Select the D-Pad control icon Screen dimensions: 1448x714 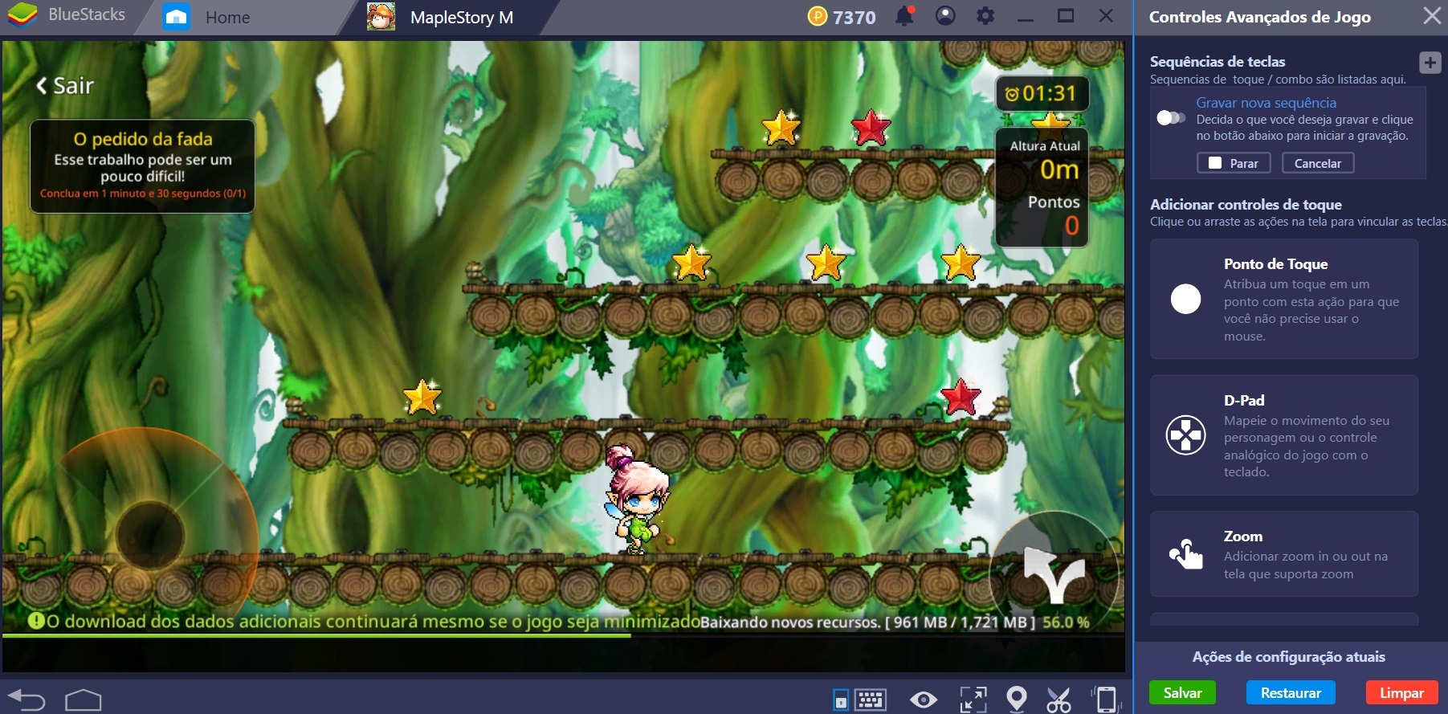(1185, 435)
